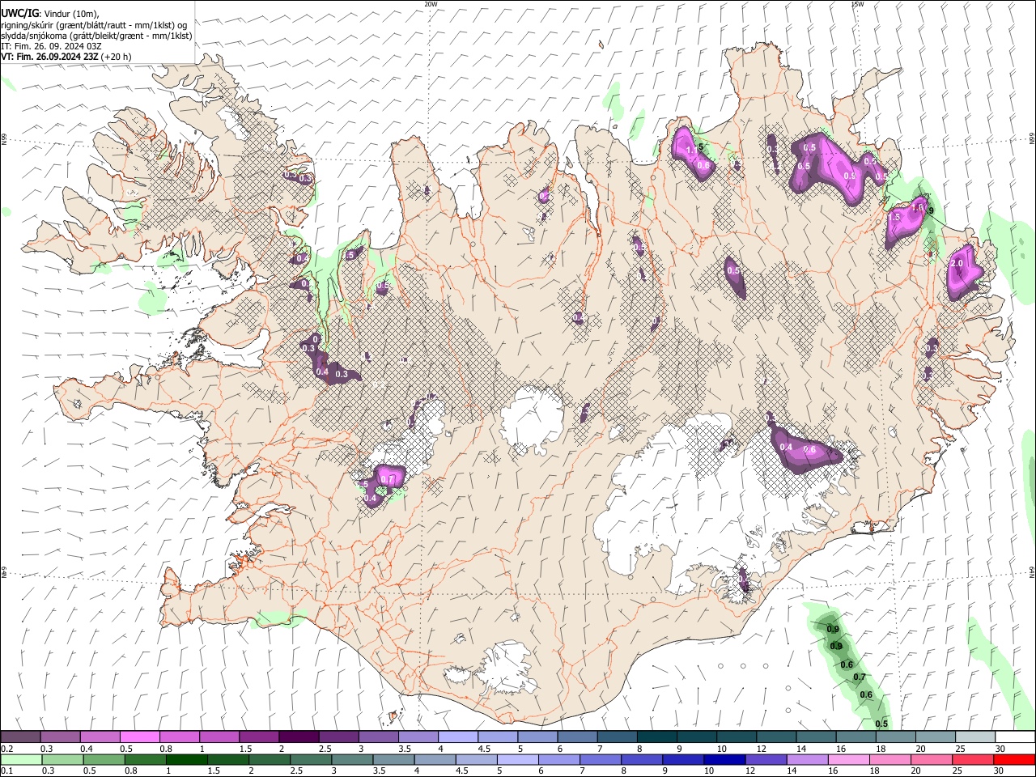Click the '0.1' label starting the rain legend
The image size is (1036, 777).
pos(7,771)
